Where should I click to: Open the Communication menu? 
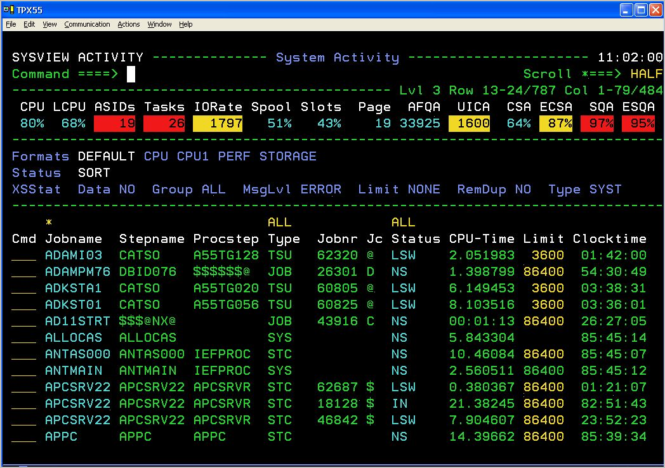pos(87,24)
